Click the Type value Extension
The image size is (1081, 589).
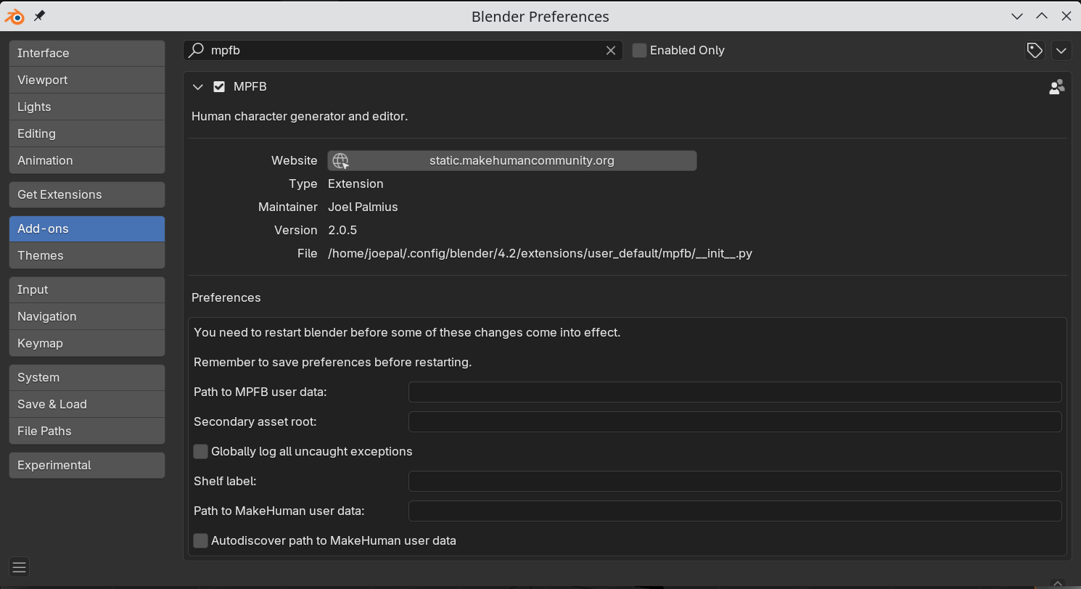(x=355, y=184)
